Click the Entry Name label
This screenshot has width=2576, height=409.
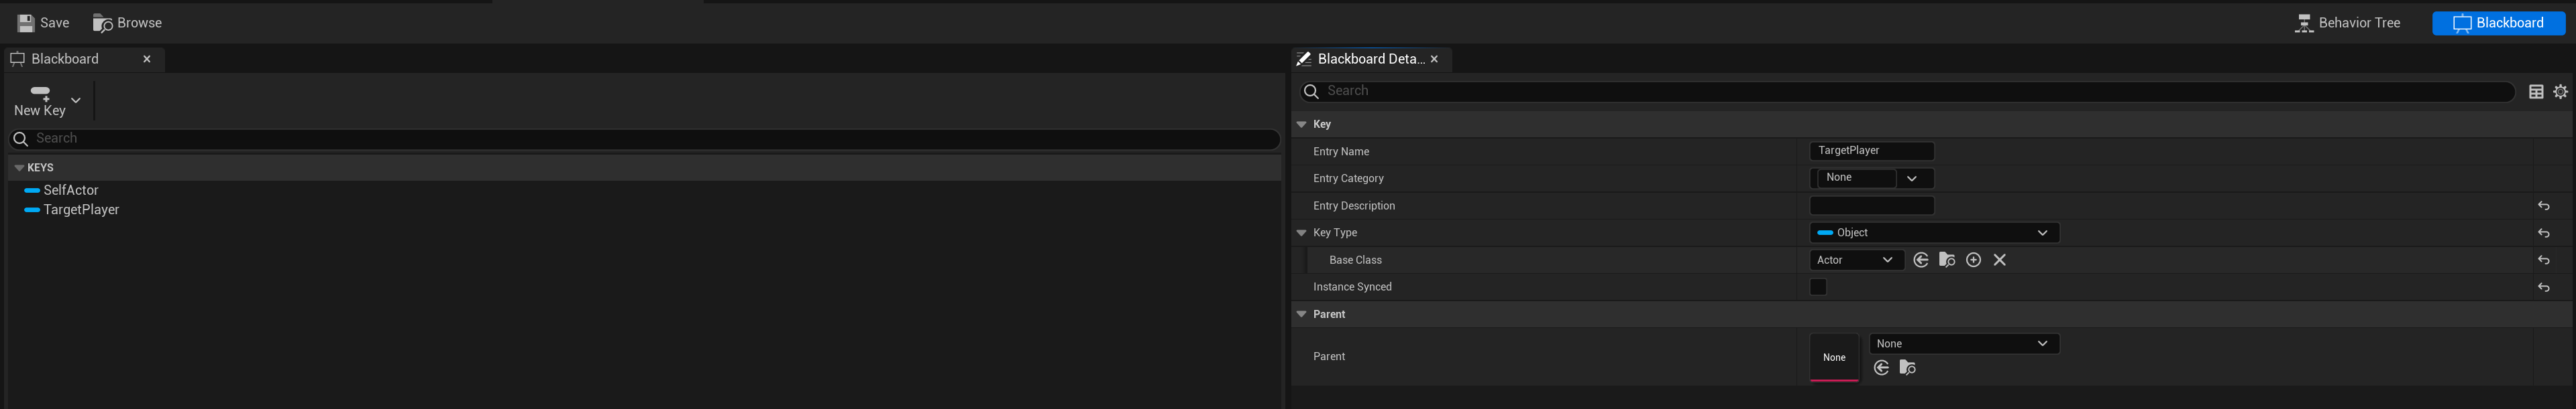point(1341,152)
